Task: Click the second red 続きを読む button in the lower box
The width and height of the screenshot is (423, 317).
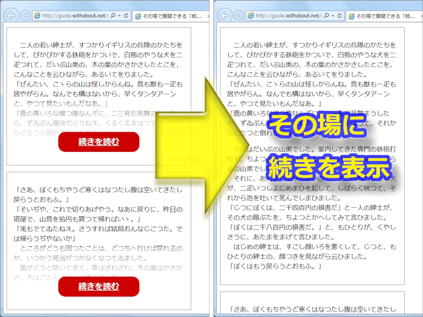Action: 99,286
